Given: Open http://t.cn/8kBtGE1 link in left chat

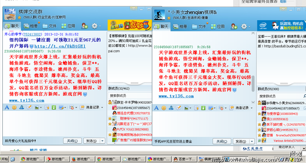Looking at the screenshot, I should point(60,46).
